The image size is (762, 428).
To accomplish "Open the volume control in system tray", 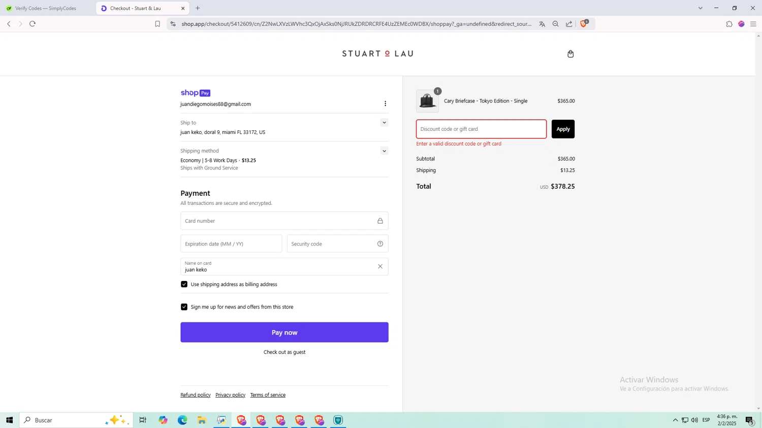I will 694,420.
